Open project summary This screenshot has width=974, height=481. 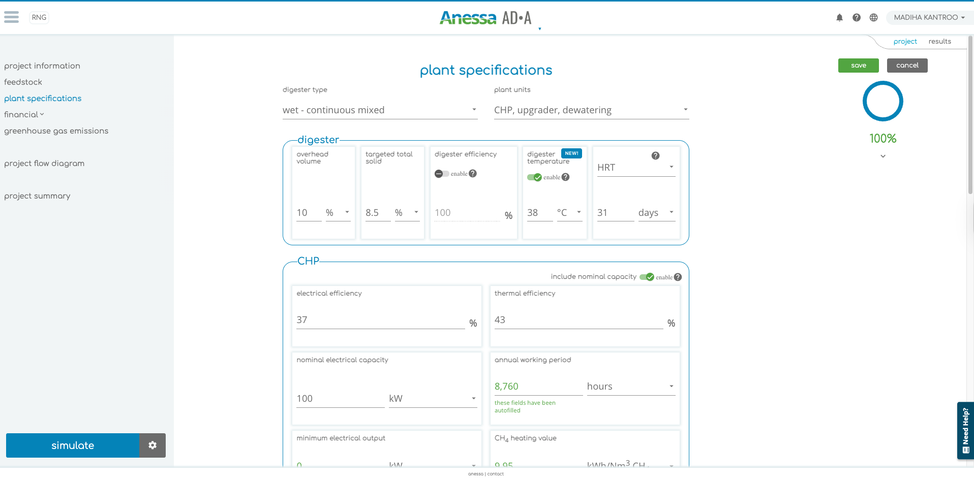pos(37,196)
